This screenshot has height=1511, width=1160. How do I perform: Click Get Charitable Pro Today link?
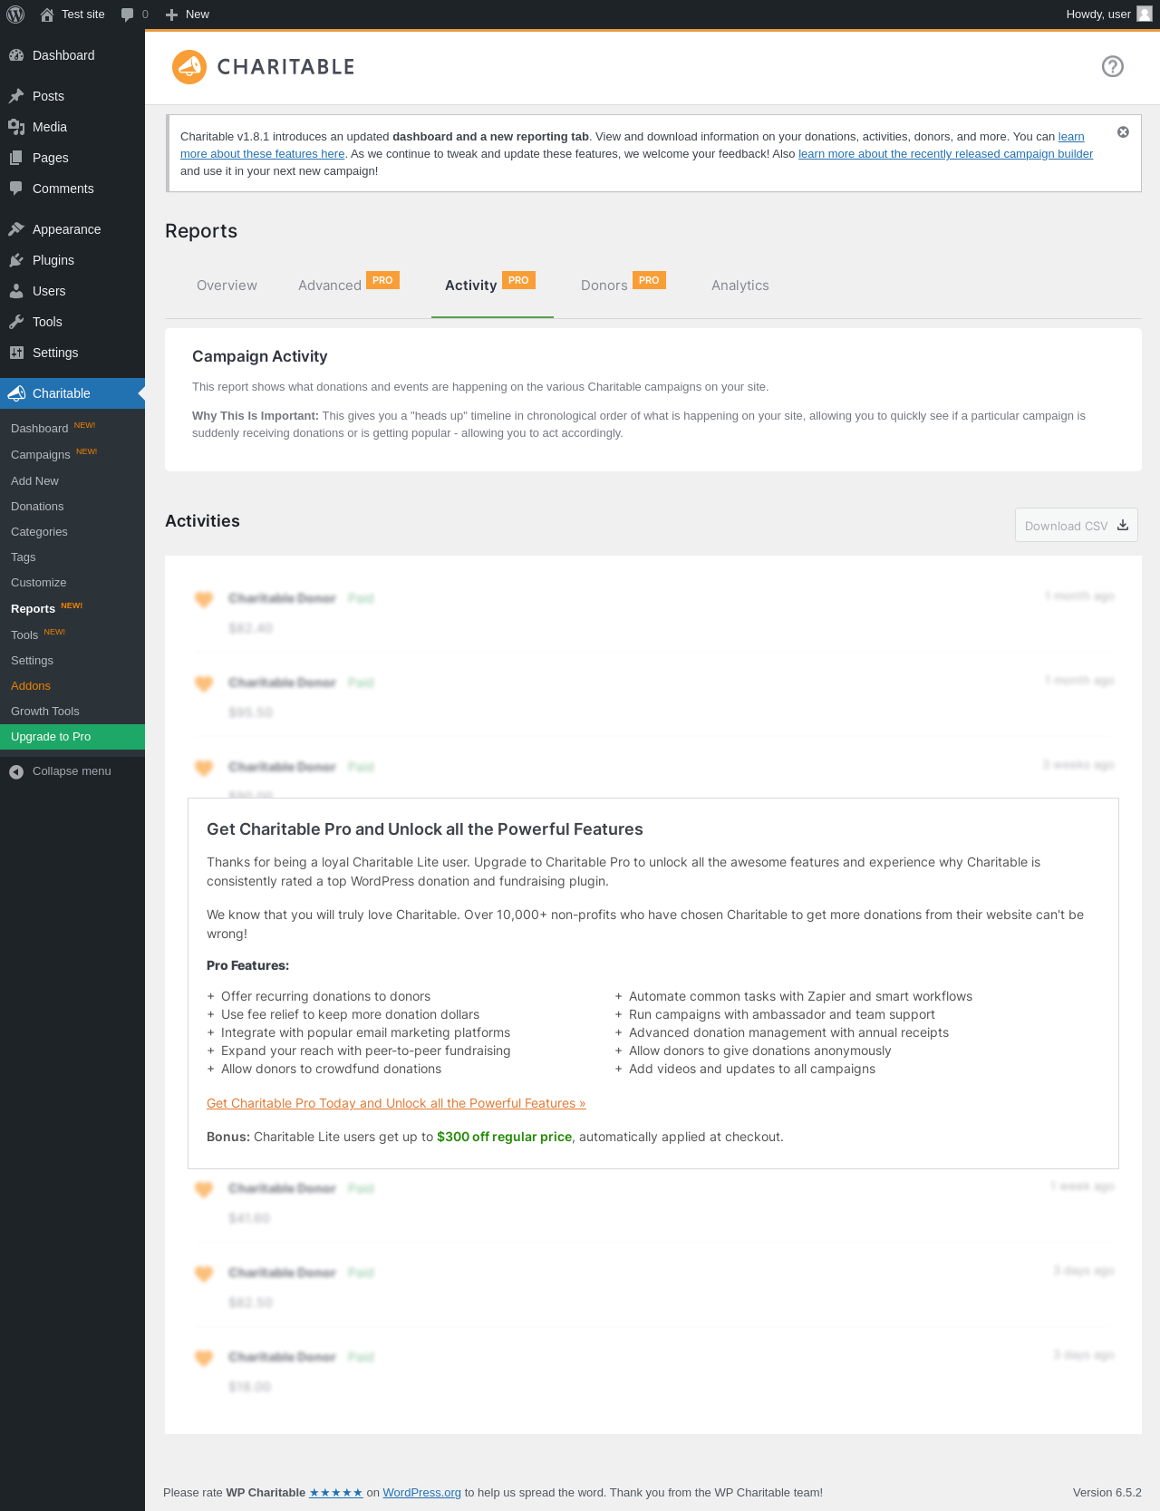396,1103
